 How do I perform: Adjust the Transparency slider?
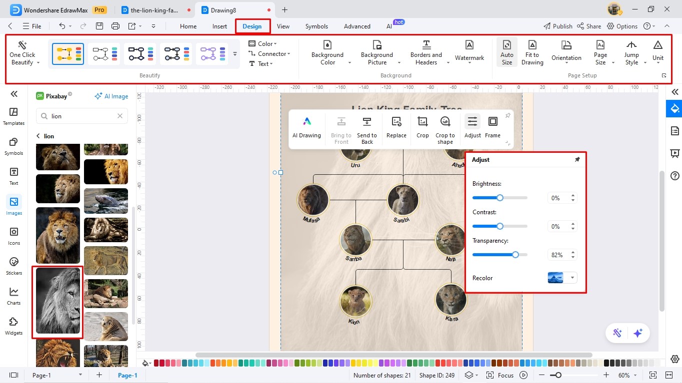(499, 255)
